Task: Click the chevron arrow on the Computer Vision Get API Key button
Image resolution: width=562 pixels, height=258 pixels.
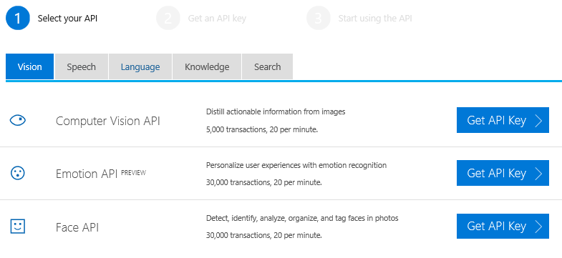Action: click(x=538, y=121)
